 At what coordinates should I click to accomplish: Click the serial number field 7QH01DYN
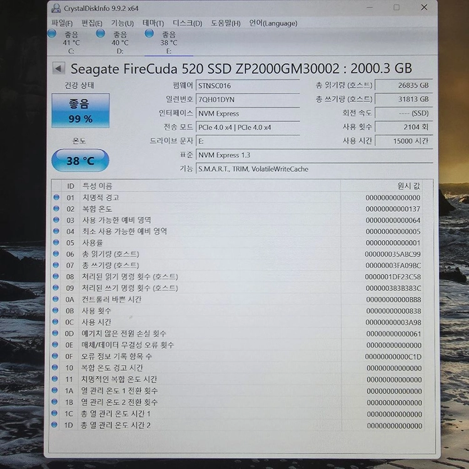click(x=248, y=99)
